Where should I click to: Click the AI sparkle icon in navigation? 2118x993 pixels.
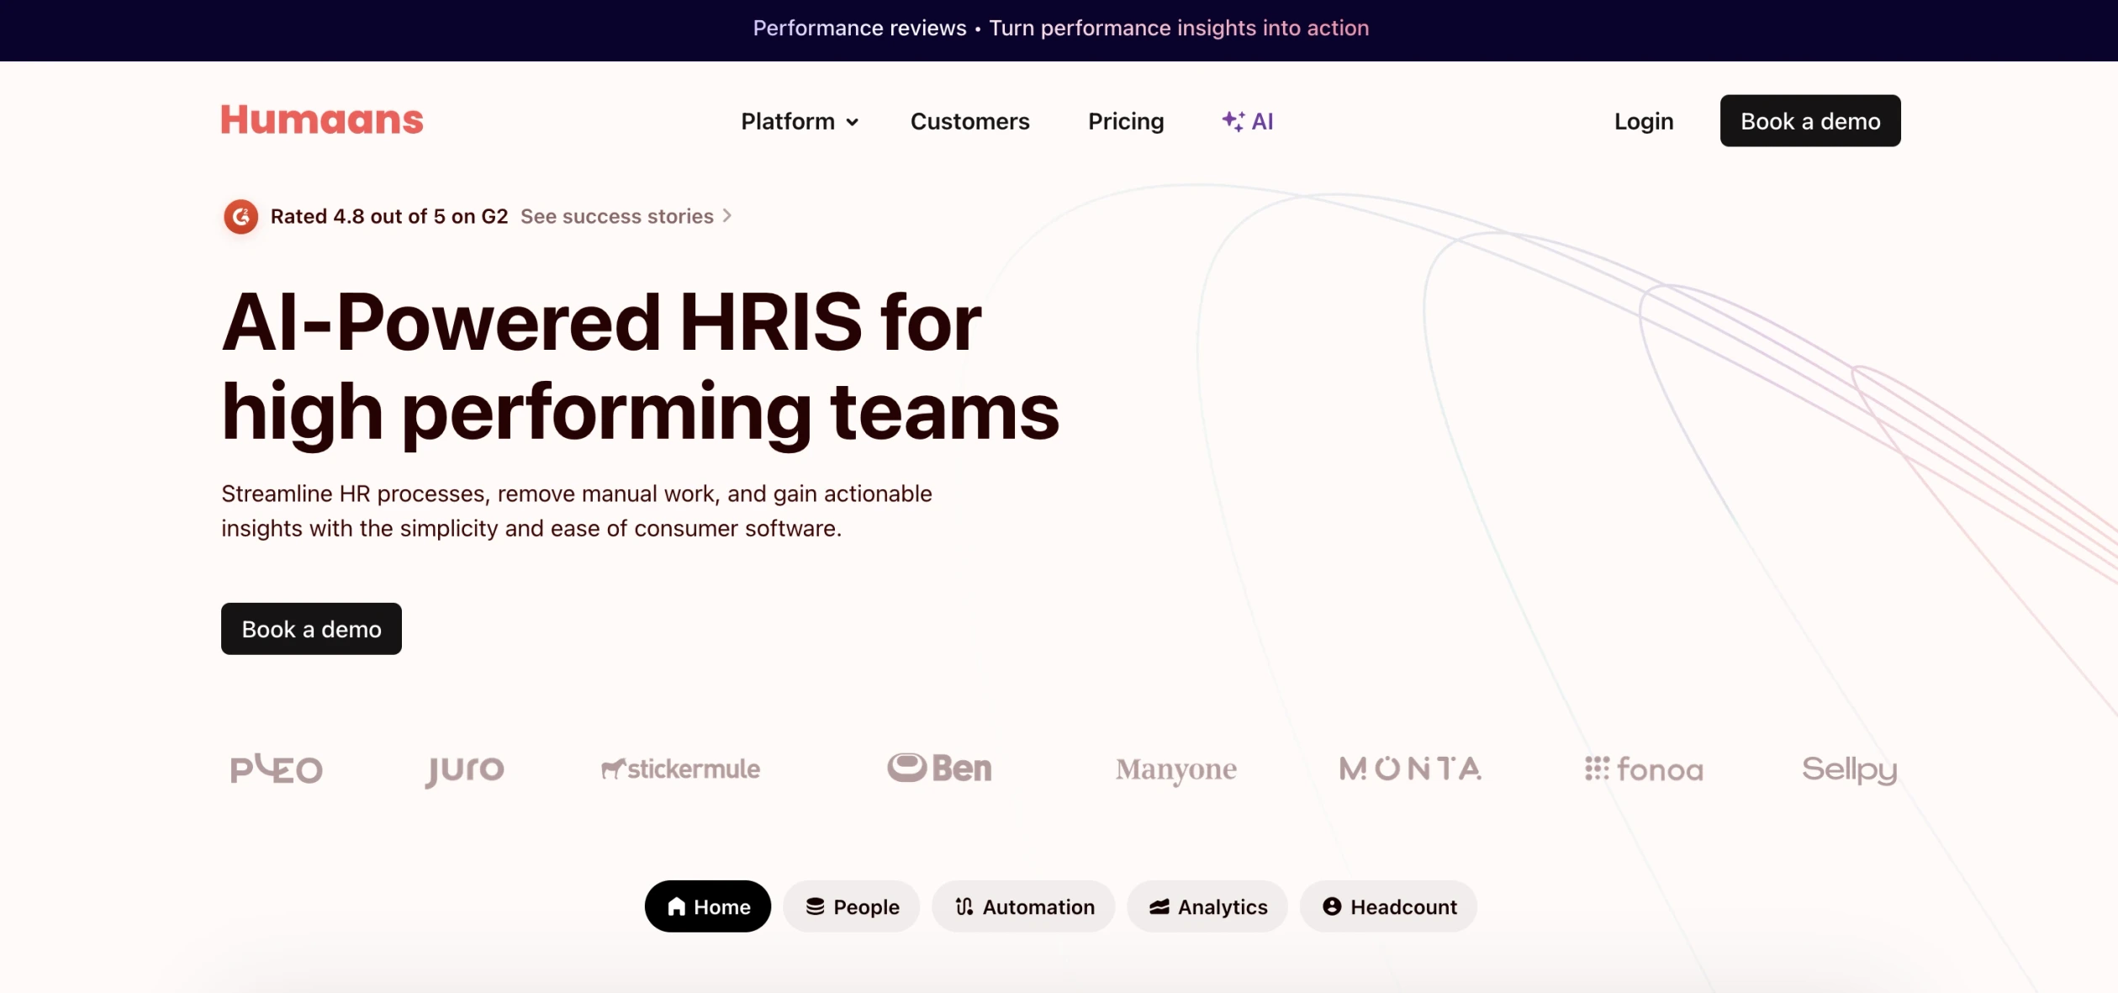pyautogui.click(x=1233, y=121)
